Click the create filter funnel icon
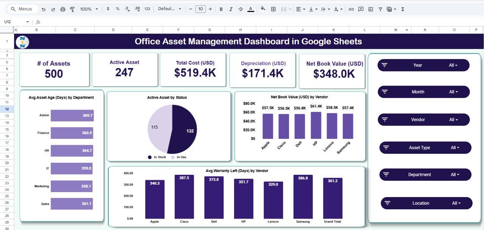The width and height of the screenshot is (484, 230). point(380,9)
